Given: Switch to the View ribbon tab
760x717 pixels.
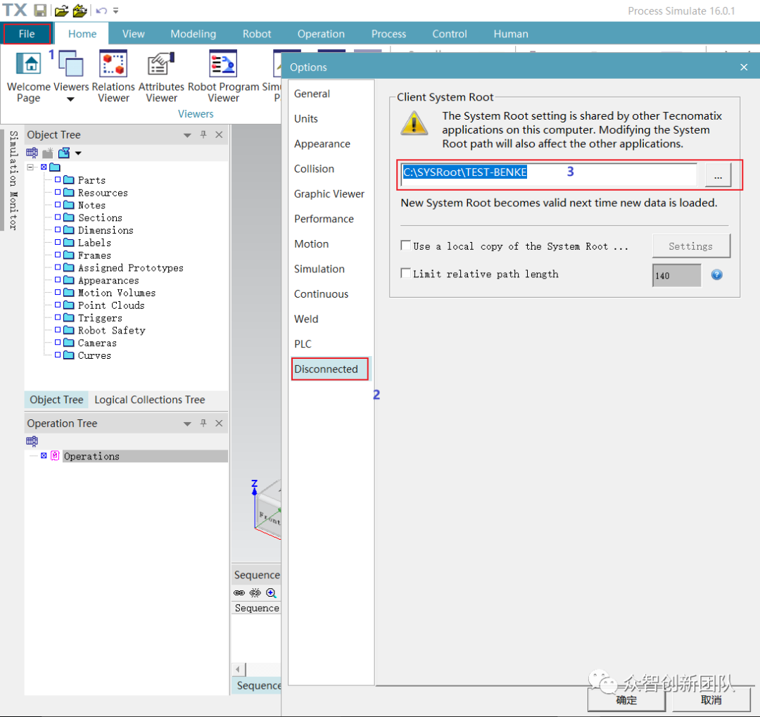Looking at the screenshot, I should tap(133, 34).
